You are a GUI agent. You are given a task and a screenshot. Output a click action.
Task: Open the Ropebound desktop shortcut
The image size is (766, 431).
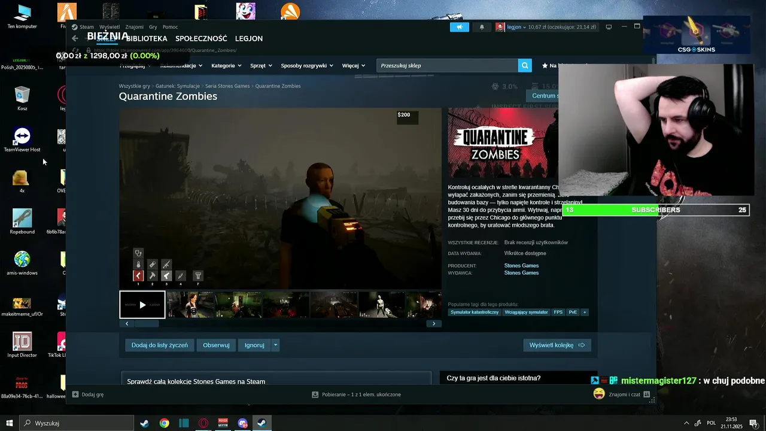[x=22, y=221]
